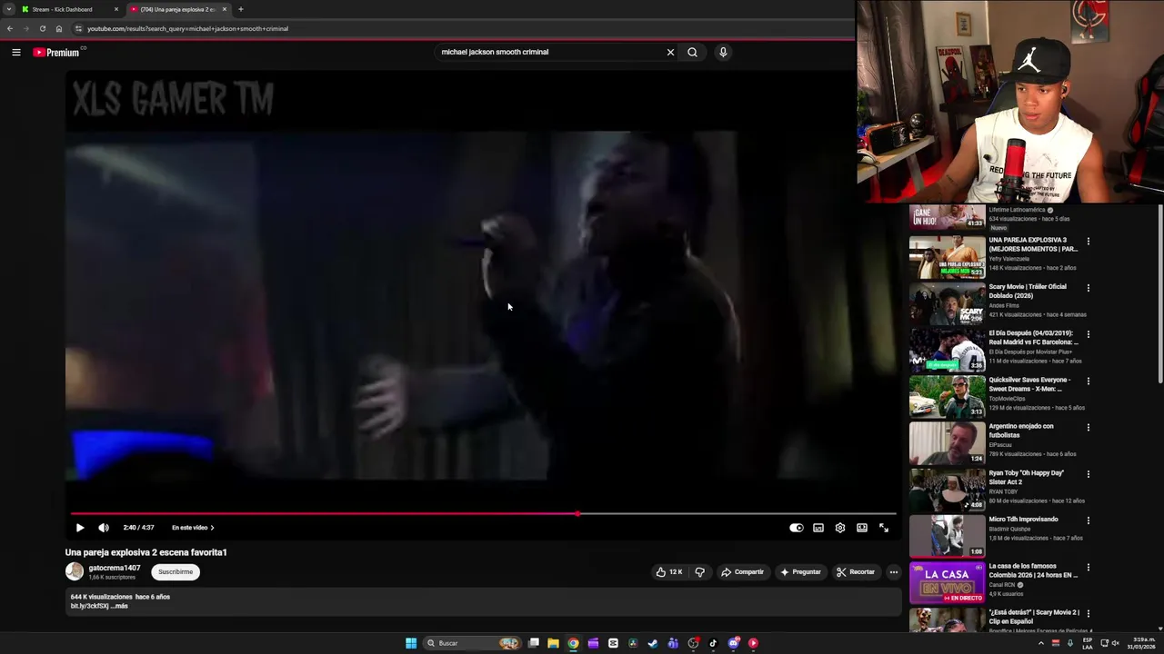
Task: Click the page vertical scrollbar
Action: (x=1159, y=295)
